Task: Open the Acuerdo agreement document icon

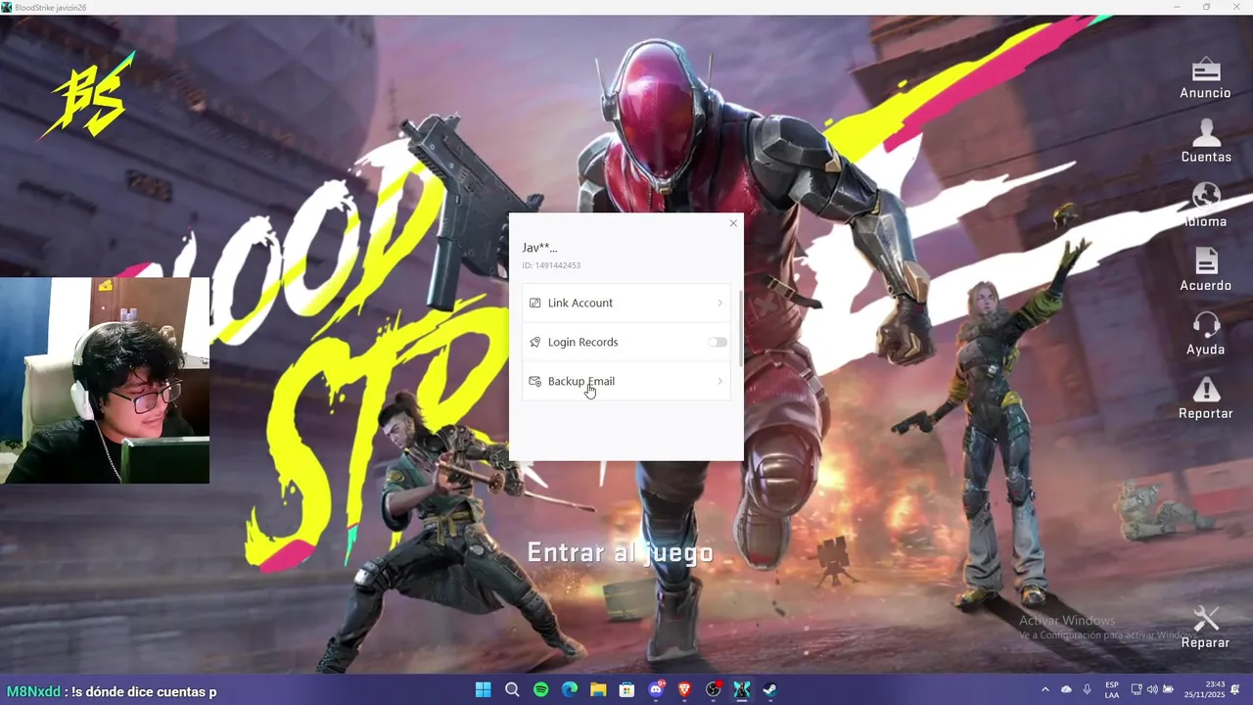Action: point(1206,261)
